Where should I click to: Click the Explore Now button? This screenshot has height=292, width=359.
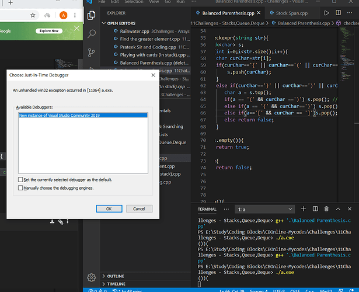coord(49,31)
